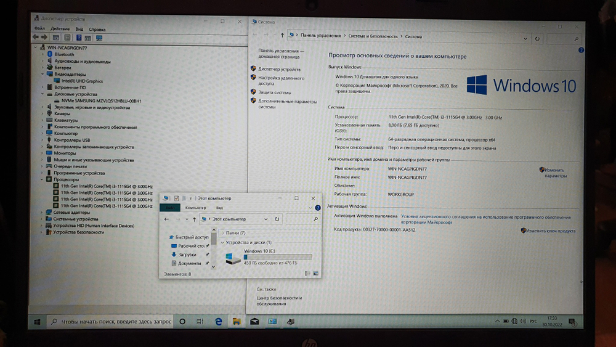The height and width of the screenshot is (347, 616).
Task: Click Система и безопасность breadcrumb
Action: 373,36
